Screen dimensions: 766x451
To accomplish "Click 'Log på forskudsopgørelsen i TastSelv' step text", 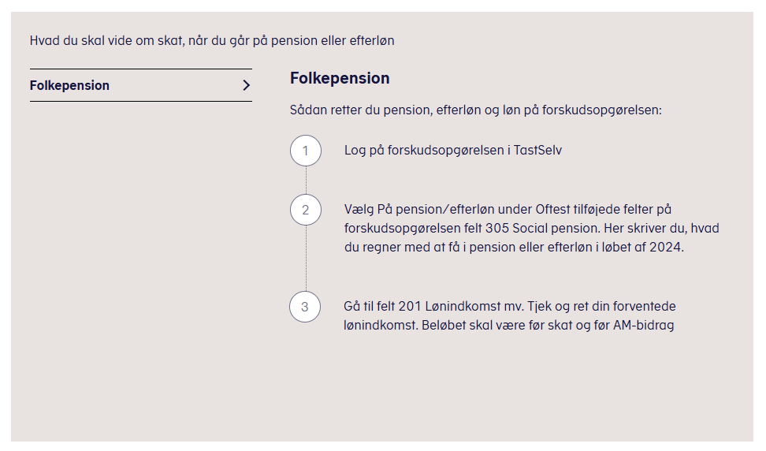I will (x=453, y=150).
